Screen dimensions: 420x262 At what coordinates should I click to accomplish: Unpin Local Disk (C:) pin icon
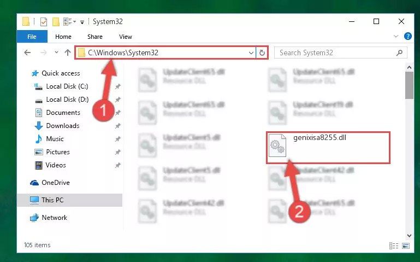pos(117,86)
